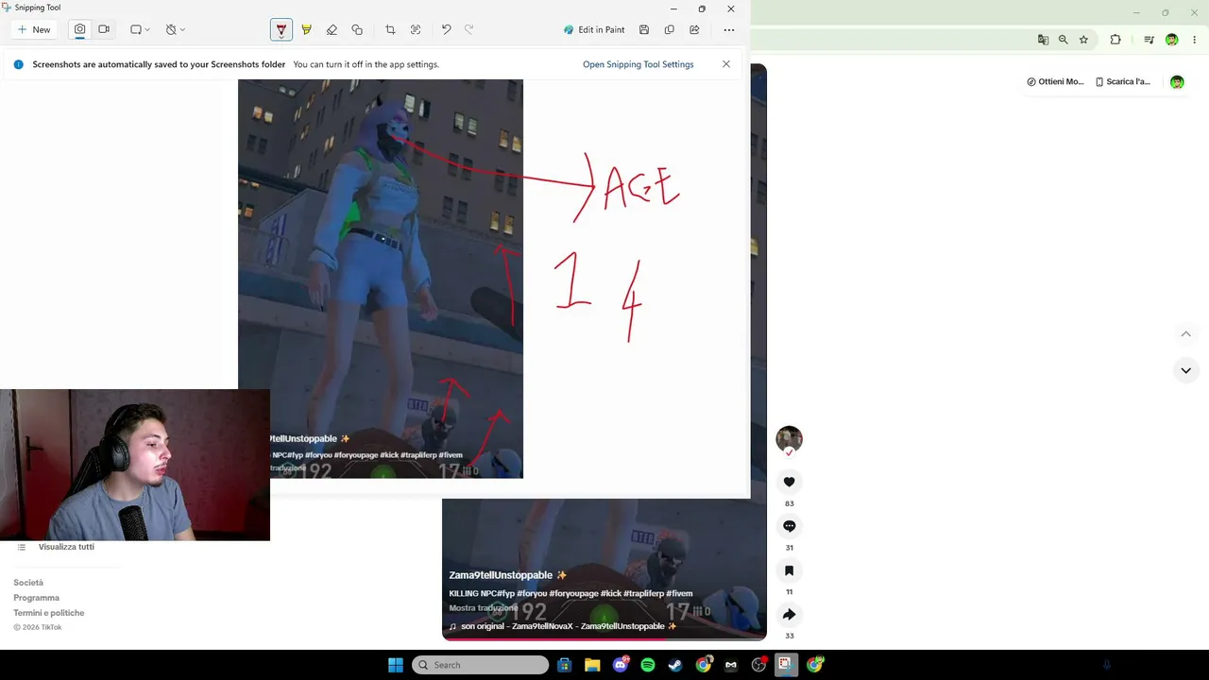Share the TikTok video with arrow icon
Image resolution: width=1209 pixels, height=680 pixels.
790,615
